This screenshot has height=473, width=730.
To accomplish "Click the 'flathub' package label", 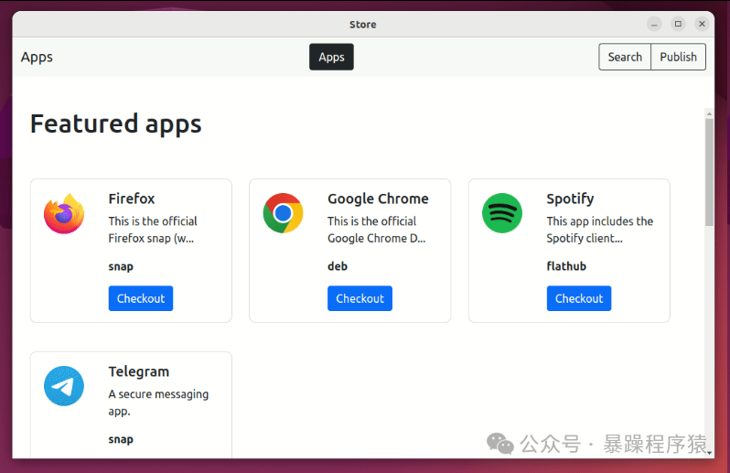I will pyautogui.click(x=566, y=266).
